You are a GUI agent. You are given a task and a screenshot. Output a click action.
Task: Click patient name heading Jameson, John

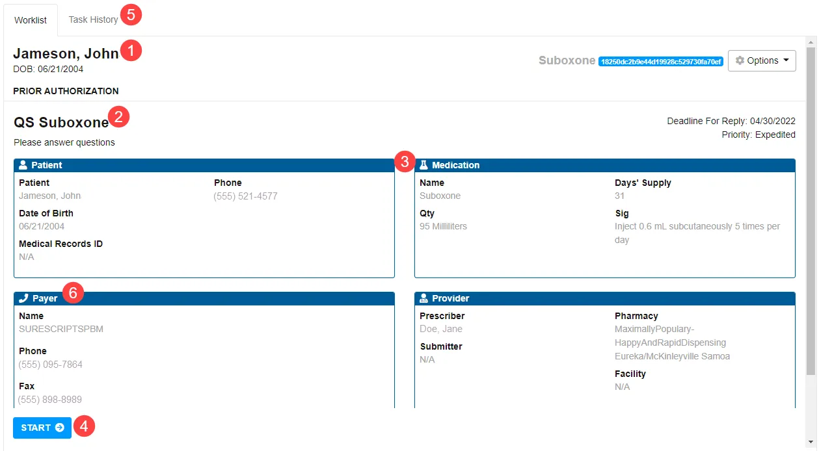click(66, 53)
